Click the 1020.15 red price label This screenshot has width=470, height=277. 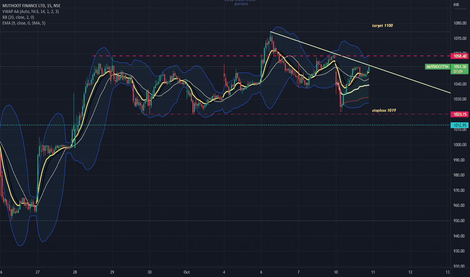point(459,114)
